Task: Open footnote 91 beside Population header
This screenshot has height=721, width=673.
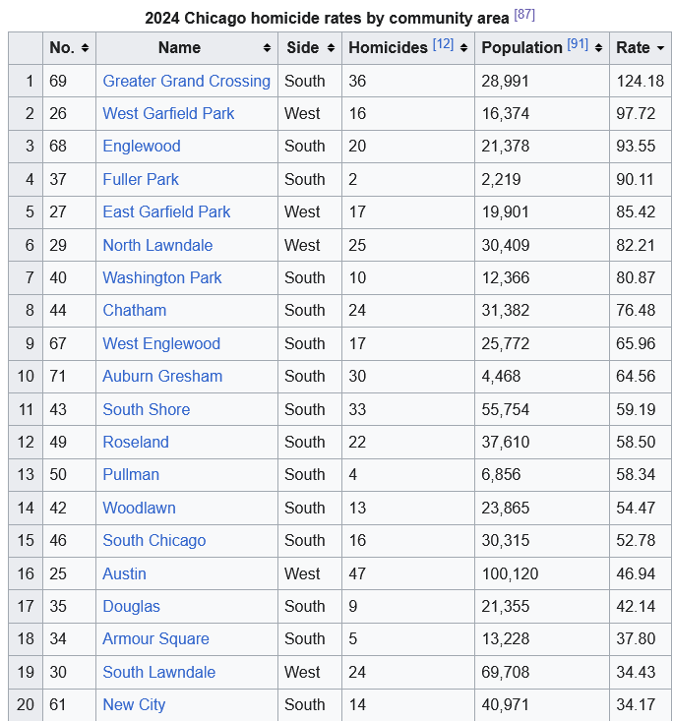Action: 578,44
